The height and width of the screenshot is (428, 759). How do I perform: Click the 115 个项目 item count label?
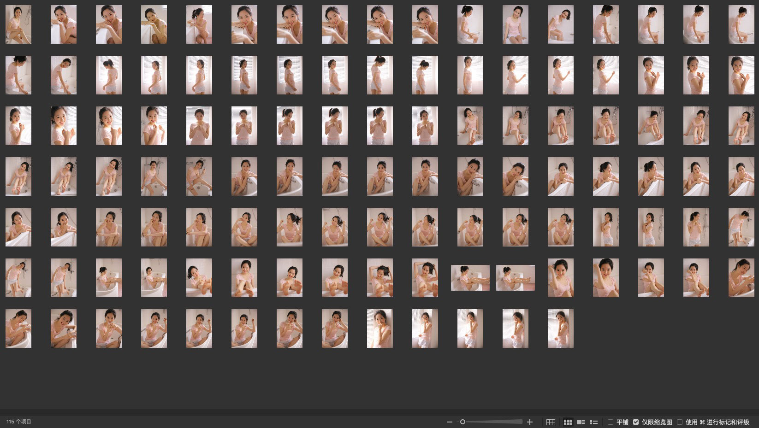click(19, 422)
